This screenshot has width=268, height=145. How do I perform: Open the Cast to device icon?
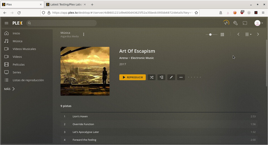[x=245, y=23]
